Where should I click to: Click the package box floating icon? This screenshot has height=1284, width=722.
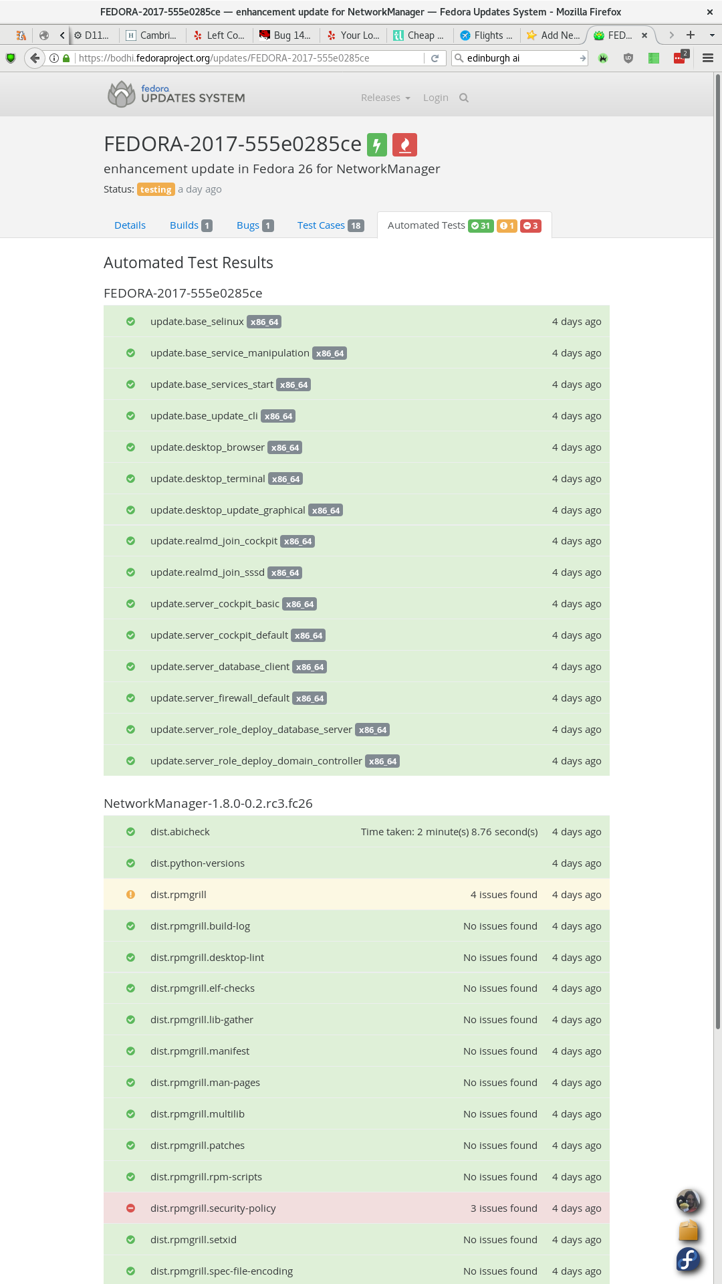tap(688, 1230)
